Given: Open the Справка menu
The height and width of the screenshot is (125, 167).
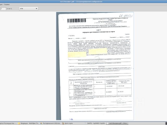Looking at the screenshot, I should 7,4.
